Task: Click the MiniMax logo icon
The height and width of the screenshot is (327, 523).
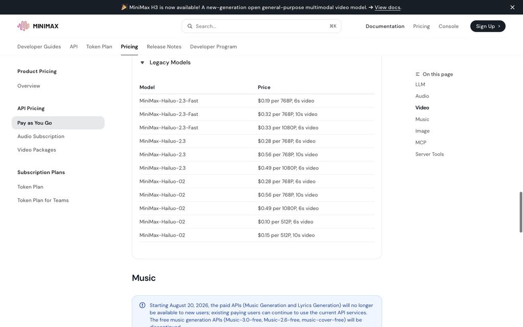Action: click(x=23, y=26)
